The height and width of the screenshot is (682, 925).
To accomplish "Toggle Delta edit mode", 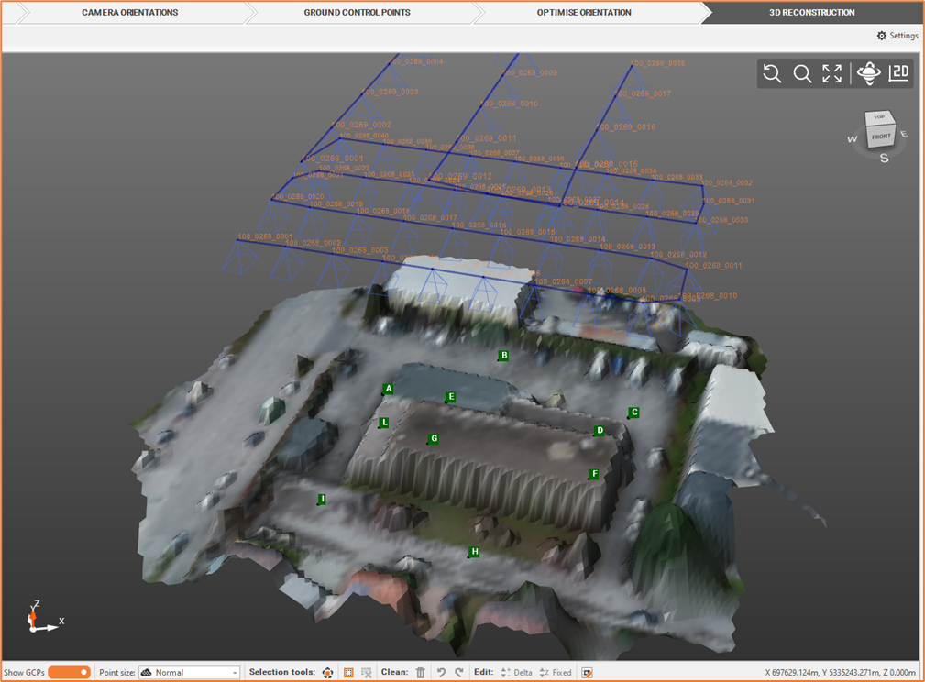I will [516, 673].
